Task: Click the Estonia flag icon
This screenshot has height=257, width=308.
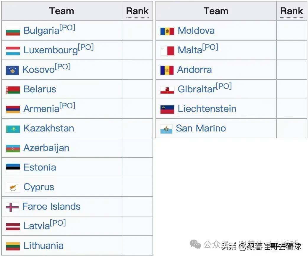Action: [x=13, y=168]
